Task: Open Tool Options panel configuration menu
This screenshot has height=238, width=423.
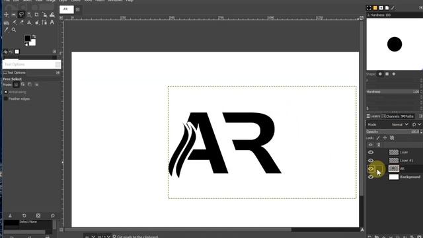Action: pyautogui.click(x=58, y=73)
